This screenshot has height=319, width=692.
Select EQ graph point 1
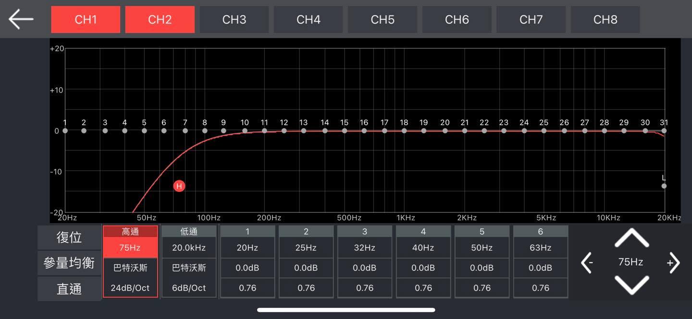click(65, 130)
